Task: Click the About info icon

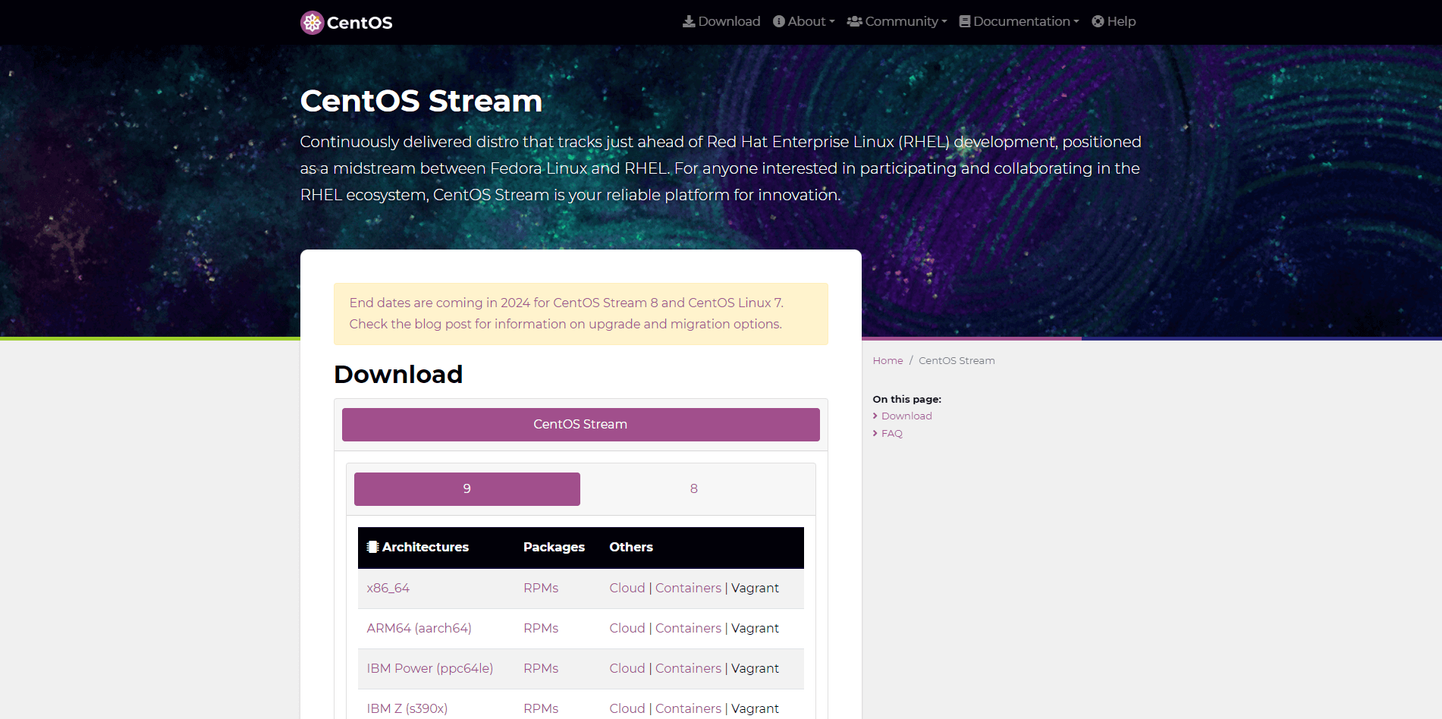Action: tap(778, 21)
